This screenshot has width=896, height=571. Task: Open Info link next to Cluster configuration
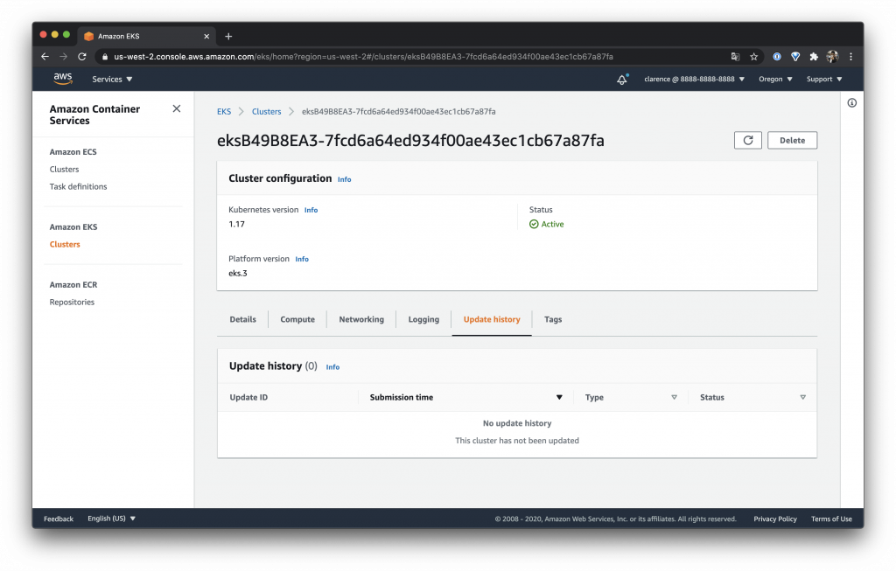pyautogui.click(x=345, y=179)
